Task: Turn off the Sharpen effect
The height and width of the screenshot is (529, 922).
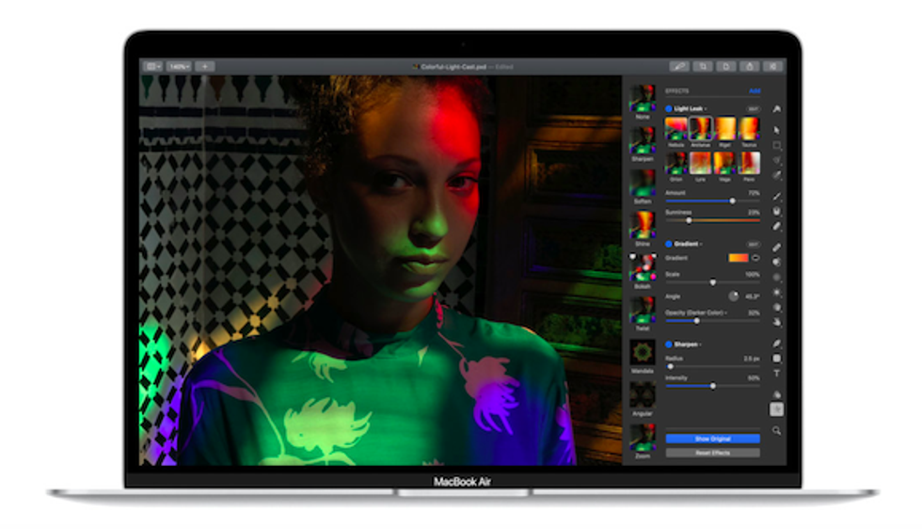Action: [669, 345]
